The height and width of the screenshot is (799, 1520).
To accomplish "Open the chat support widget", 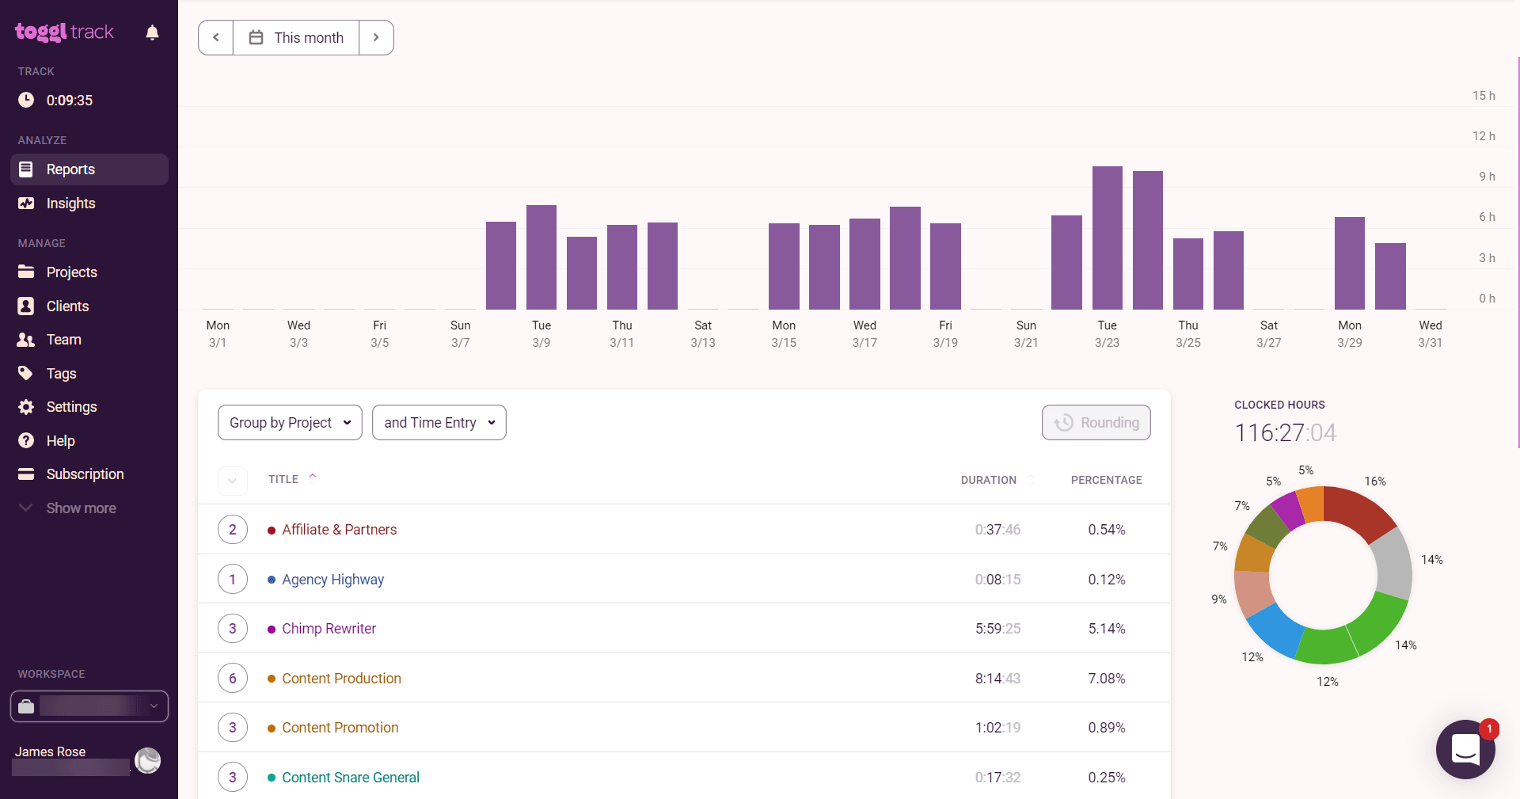I will click(1465, 749).
